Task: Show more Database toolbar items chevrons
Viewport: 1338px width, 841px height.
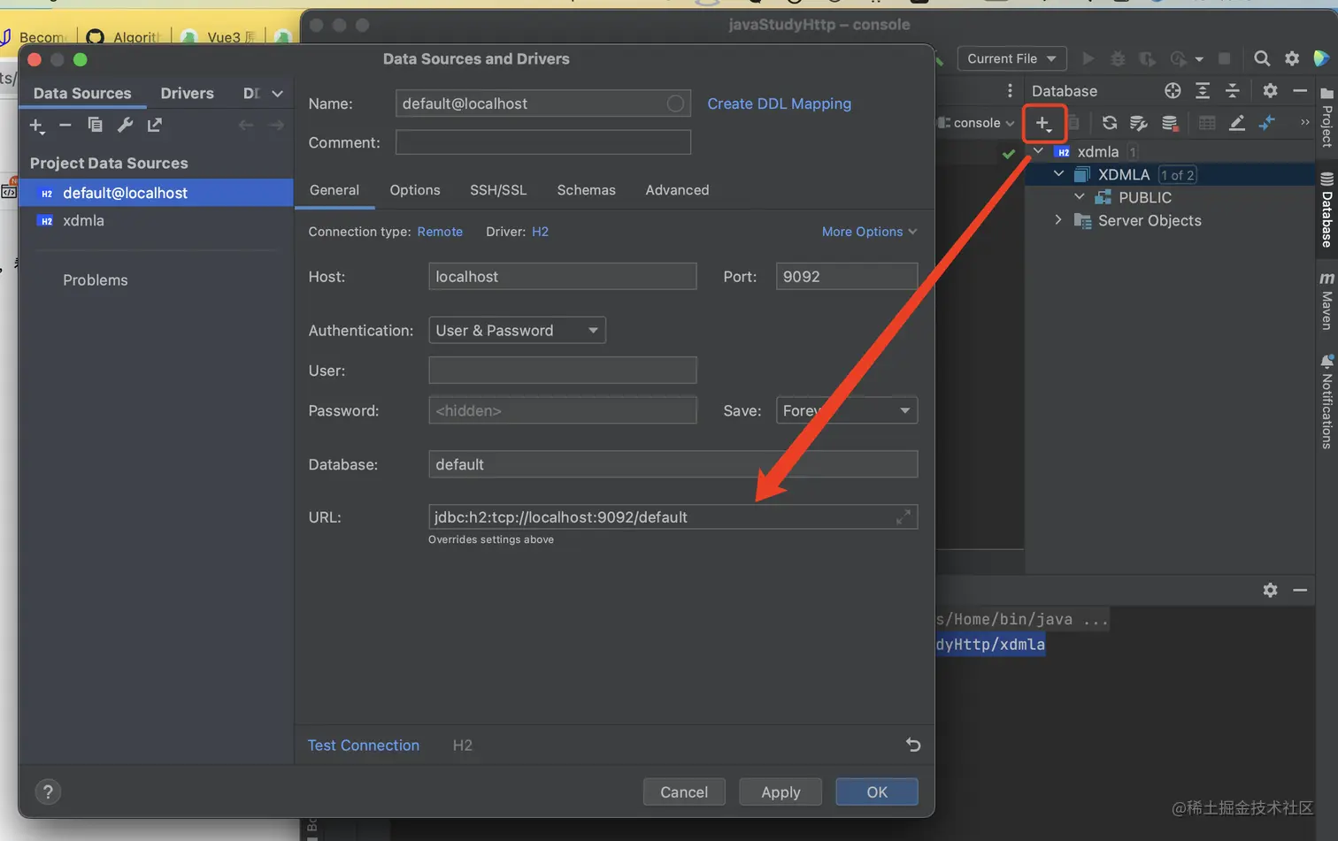Action: [x=1304, y=123]
